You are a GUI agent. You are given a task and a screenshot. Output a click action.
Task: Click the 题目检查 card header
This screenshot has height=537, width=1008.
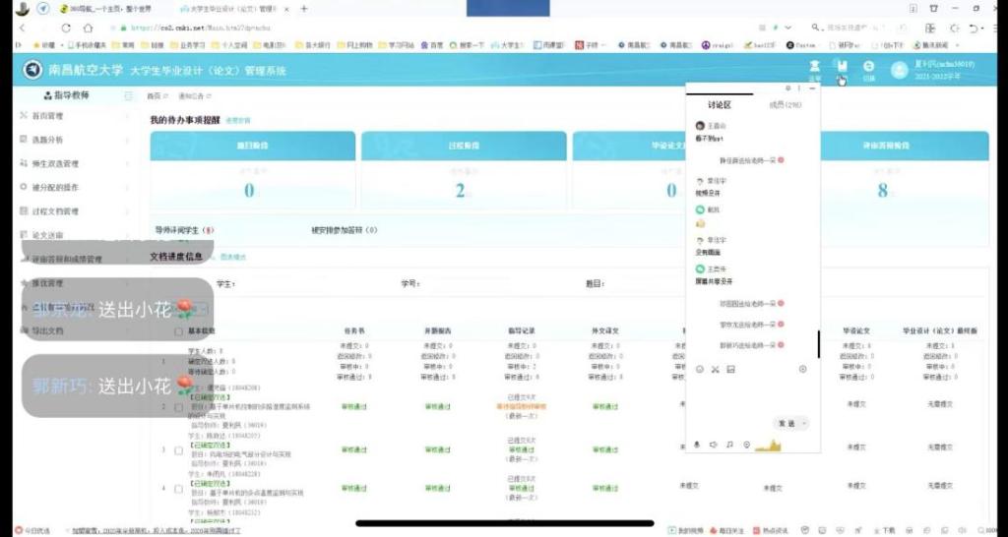coord(253,146)
